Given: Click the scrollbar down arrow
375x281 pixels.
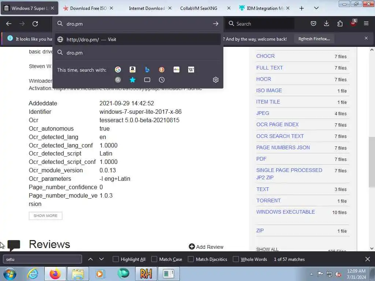Looking at the screenshot, I should pyautogui.click(x=372, y=248).
